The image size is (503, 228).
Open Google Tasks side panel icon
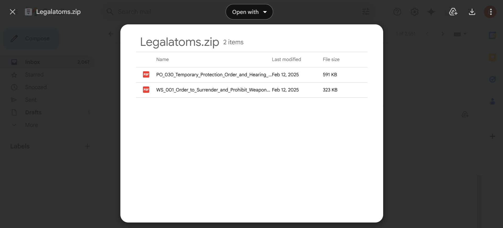[492, 79]
